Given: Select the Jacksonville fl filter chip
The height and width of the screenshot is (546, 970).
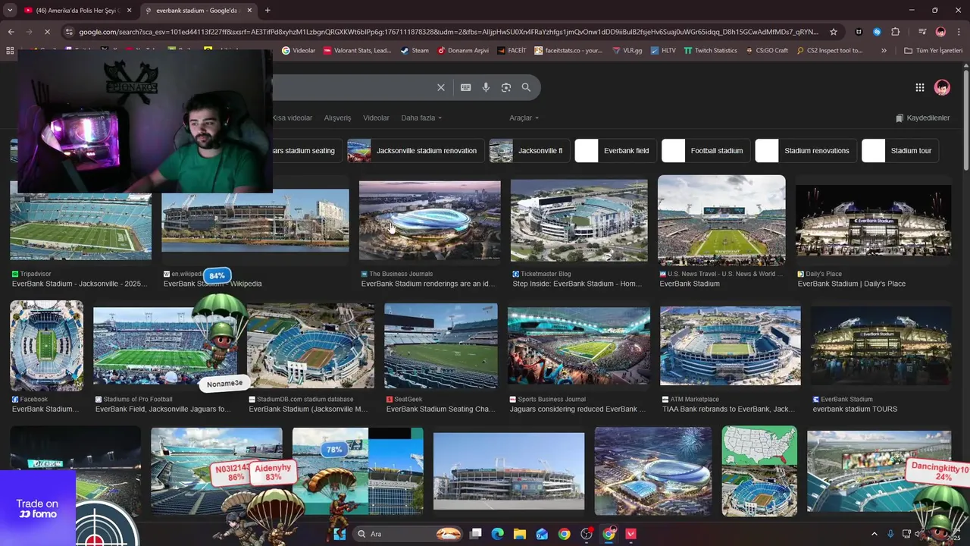Looking at the screenshot, I should pyautogui.click(x=529, y=151).
